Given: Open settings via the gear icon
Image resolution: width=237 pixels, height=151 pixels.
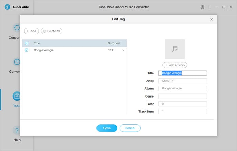Looking at the screenshot, I should [x=202, y=7].
